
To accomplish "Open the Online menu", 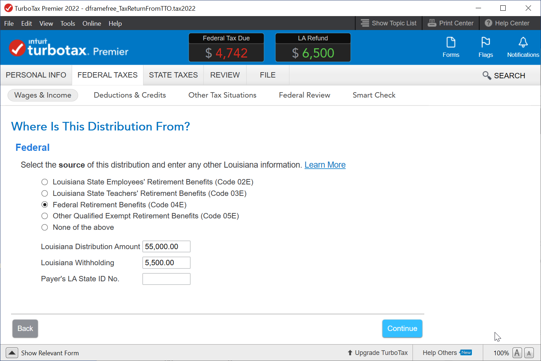I will pyautogui.click(x=92, y=24).
